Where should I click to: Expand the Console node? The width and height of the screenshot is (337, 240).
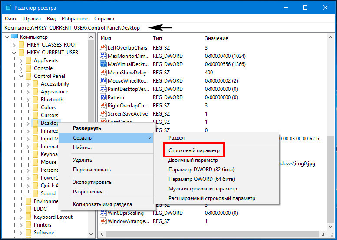tap(21, 68)
